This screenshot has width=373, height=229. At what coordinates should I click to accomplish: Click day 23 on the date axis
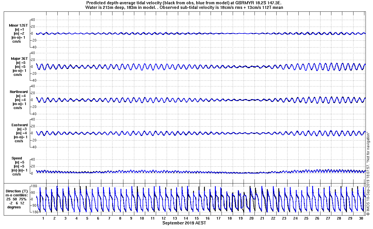coord(284,218)
